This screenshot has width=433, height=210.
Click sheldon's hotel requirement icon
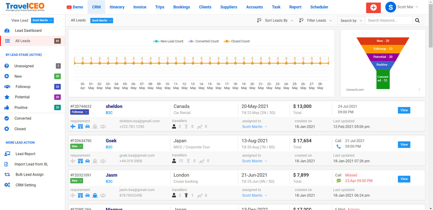(80, 127)
